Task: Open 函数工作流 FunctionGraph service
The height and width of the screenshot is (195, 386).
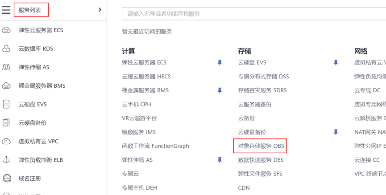Action: [x=155, y=146]
